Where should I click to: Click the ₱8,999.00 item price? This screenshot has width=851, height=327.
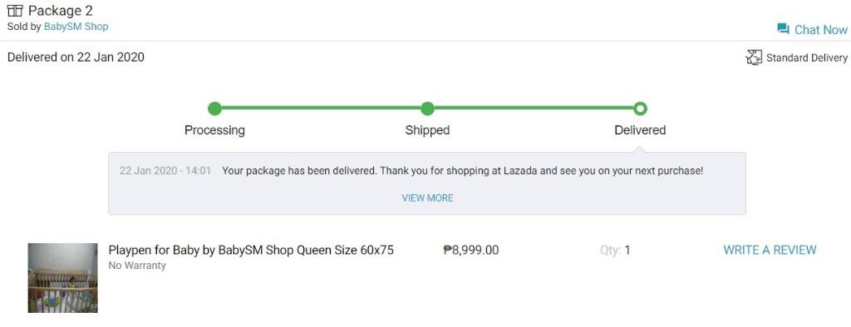pyautogui.click(x=470, y=250)
